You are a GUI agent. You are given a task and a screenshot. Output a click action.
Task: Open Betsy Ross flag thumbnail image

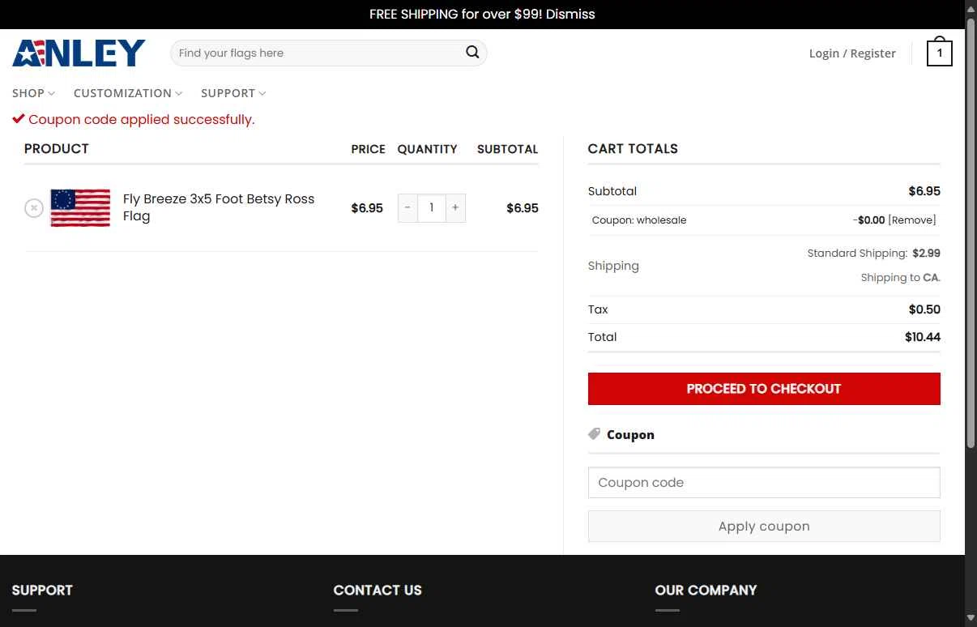[80, 207]
